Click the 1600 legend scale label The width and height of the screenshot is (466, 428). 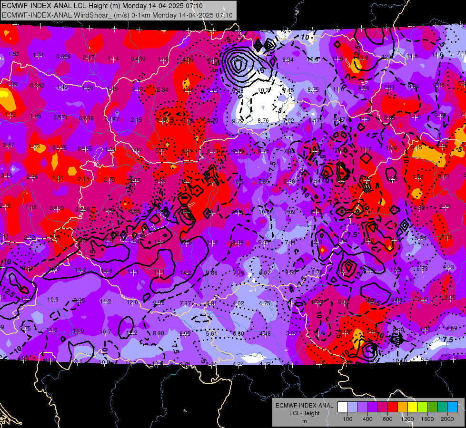click(x=427, y=419)
